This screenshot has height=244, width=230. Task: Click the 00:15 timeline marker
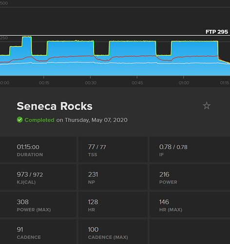click(44, 83)
